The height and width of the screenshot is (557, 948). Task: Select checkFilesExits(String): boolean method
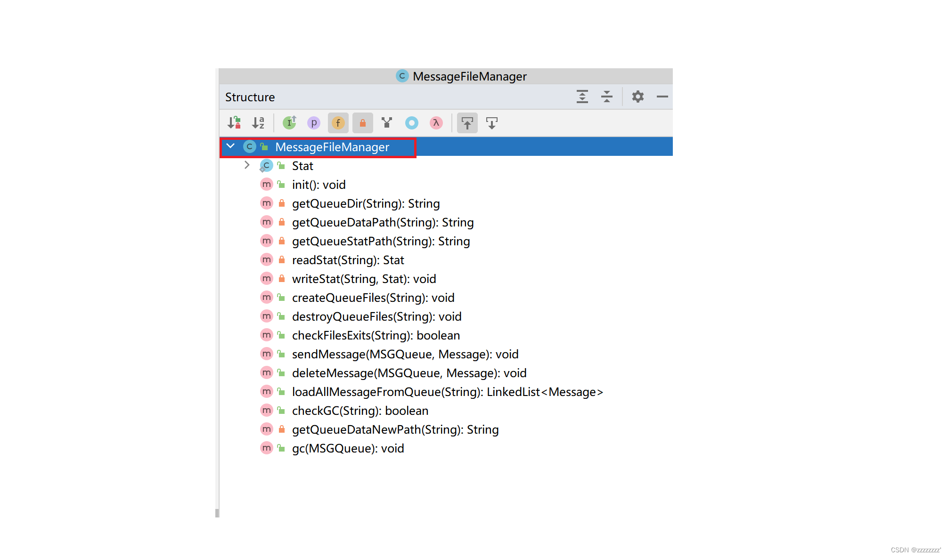click(x=446, y=335)
